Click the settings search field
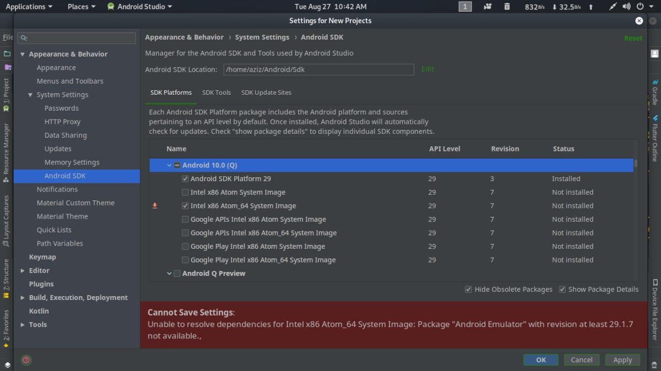The image size is (661, 371). (x=77, y=38)
